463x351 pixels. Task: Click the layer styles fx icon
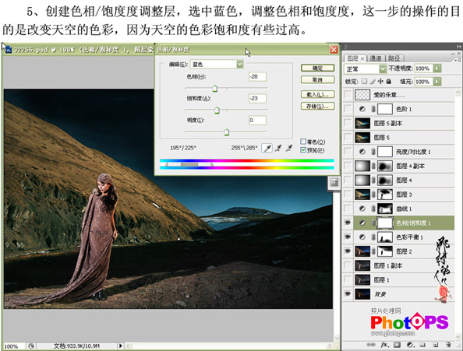pos(384,344)
